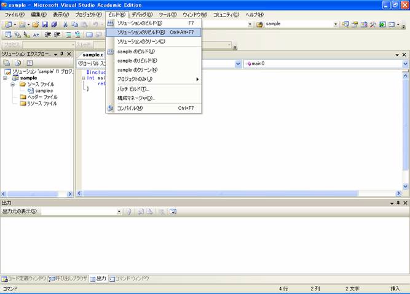Switch to the コマンド ウィンドウ tab
This screenshot has width=410, height=294.
point(129,278)
